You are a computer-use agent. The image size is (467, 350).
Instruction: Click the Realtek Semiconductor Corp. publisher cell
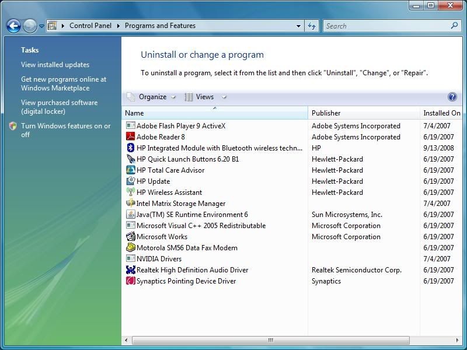(x=357, y=269)
